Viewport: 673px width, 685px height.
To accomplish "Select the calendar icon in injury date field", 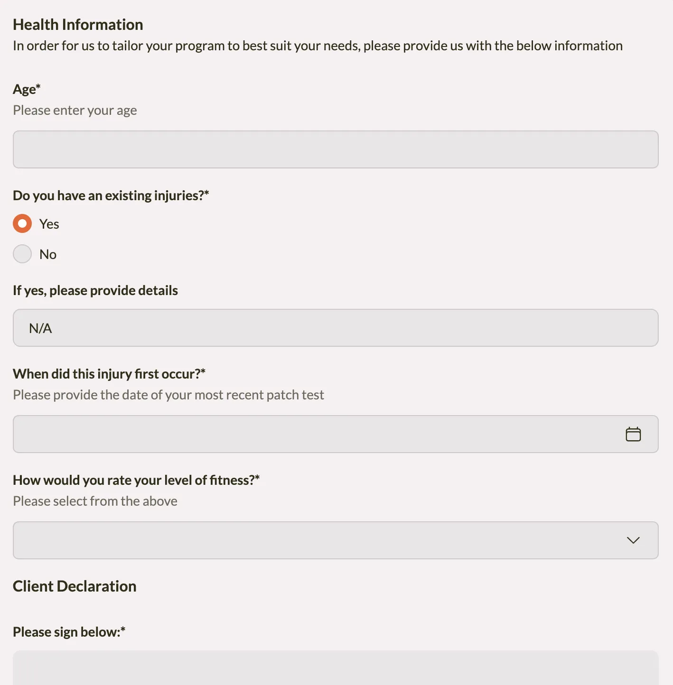I will point(632,434).
